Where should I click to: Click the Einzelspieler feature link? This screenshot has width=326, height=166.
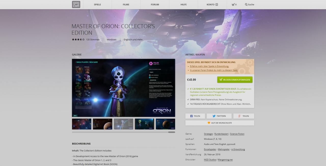[x=211, y=149]
